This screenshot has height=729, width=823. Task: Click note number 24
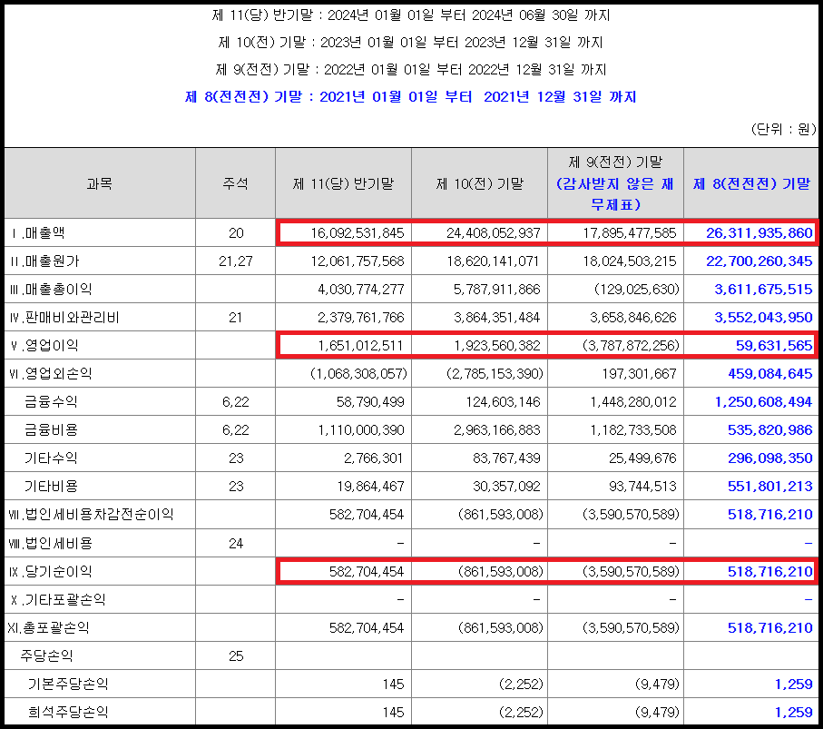[236, 544]
